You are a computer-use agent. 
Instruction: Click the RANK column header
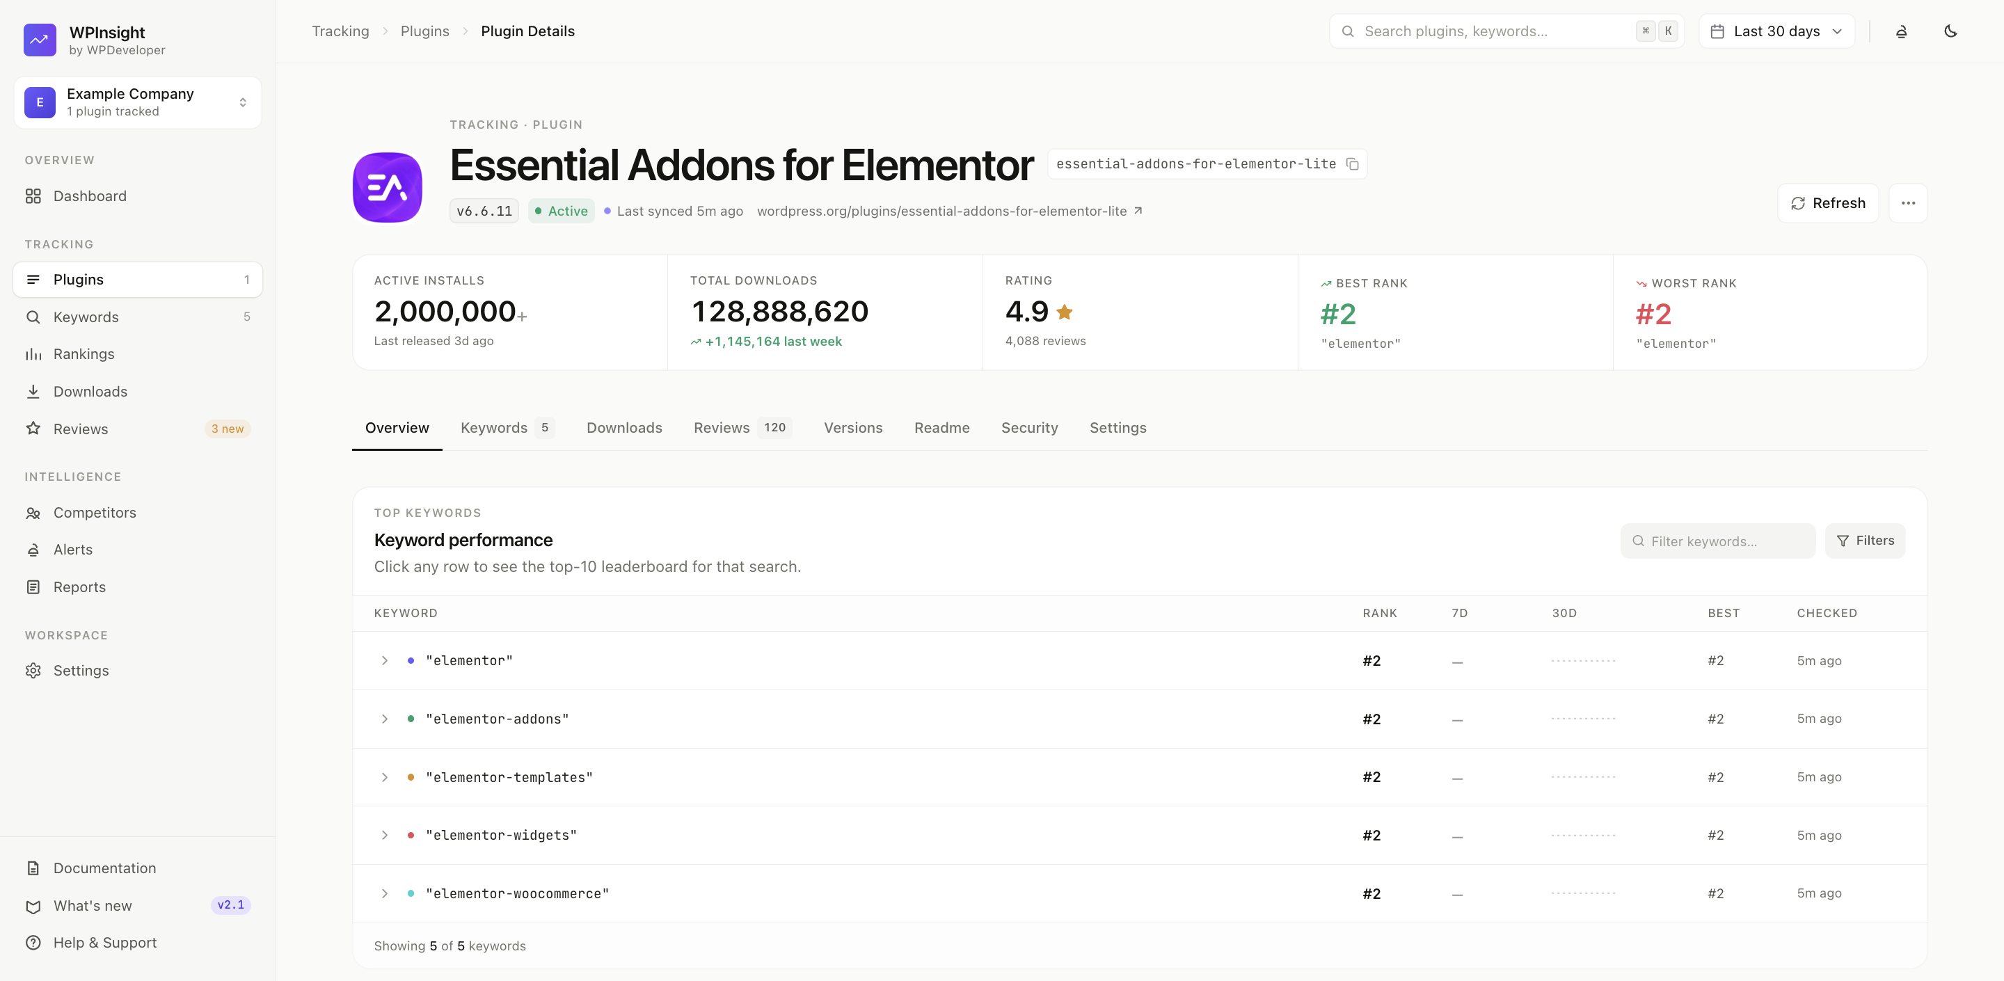(1379, 613)
